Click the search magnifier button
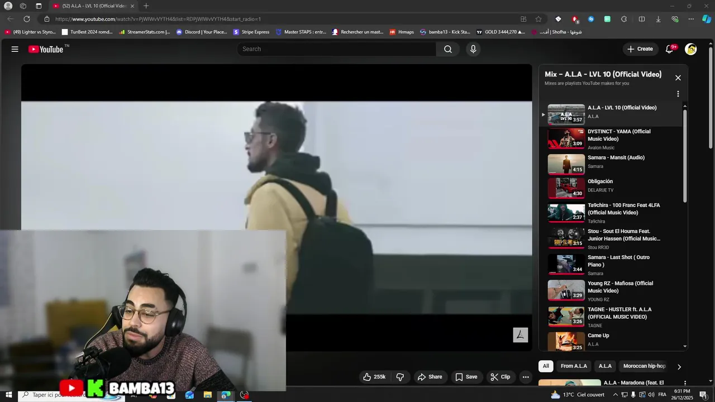 point(448,49)
